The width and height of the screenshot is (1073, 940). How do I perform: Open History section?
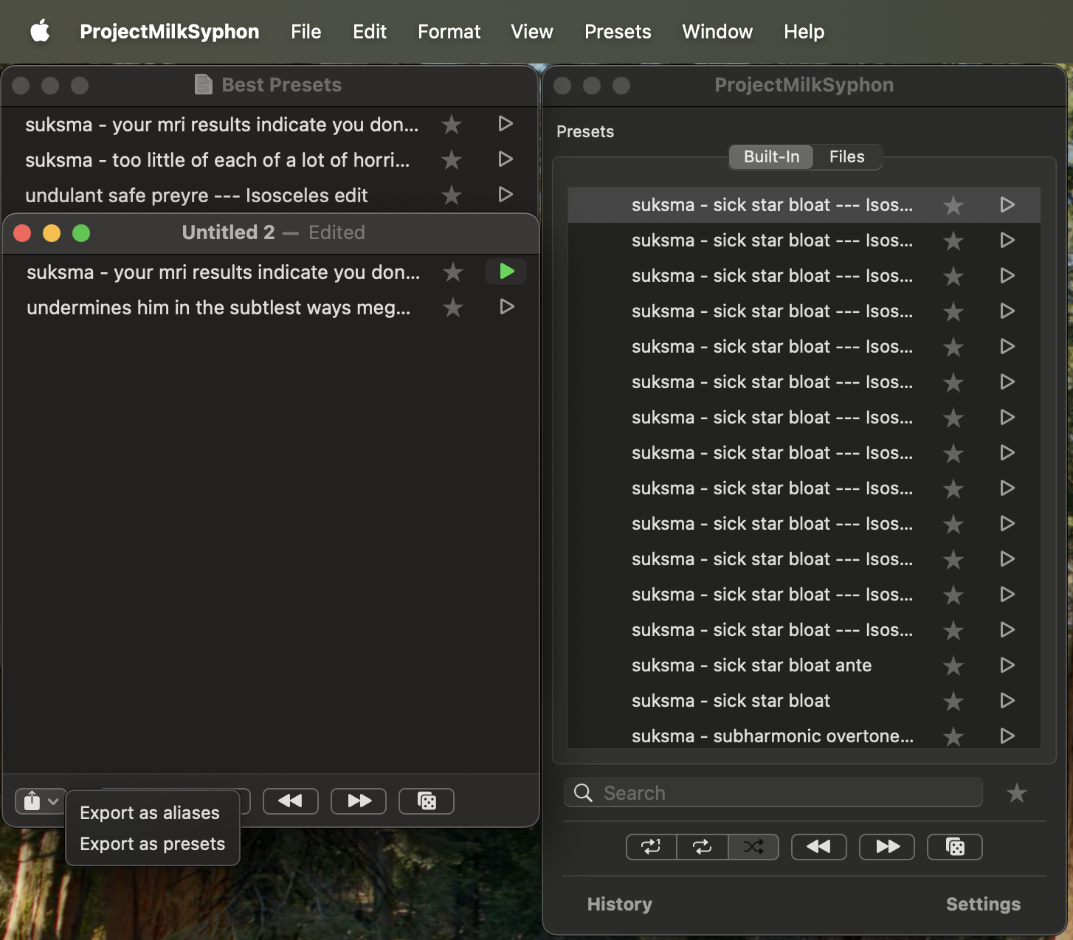(620, 904)
